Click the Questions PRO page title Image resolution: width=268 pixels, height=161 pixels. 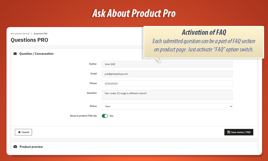29,40
